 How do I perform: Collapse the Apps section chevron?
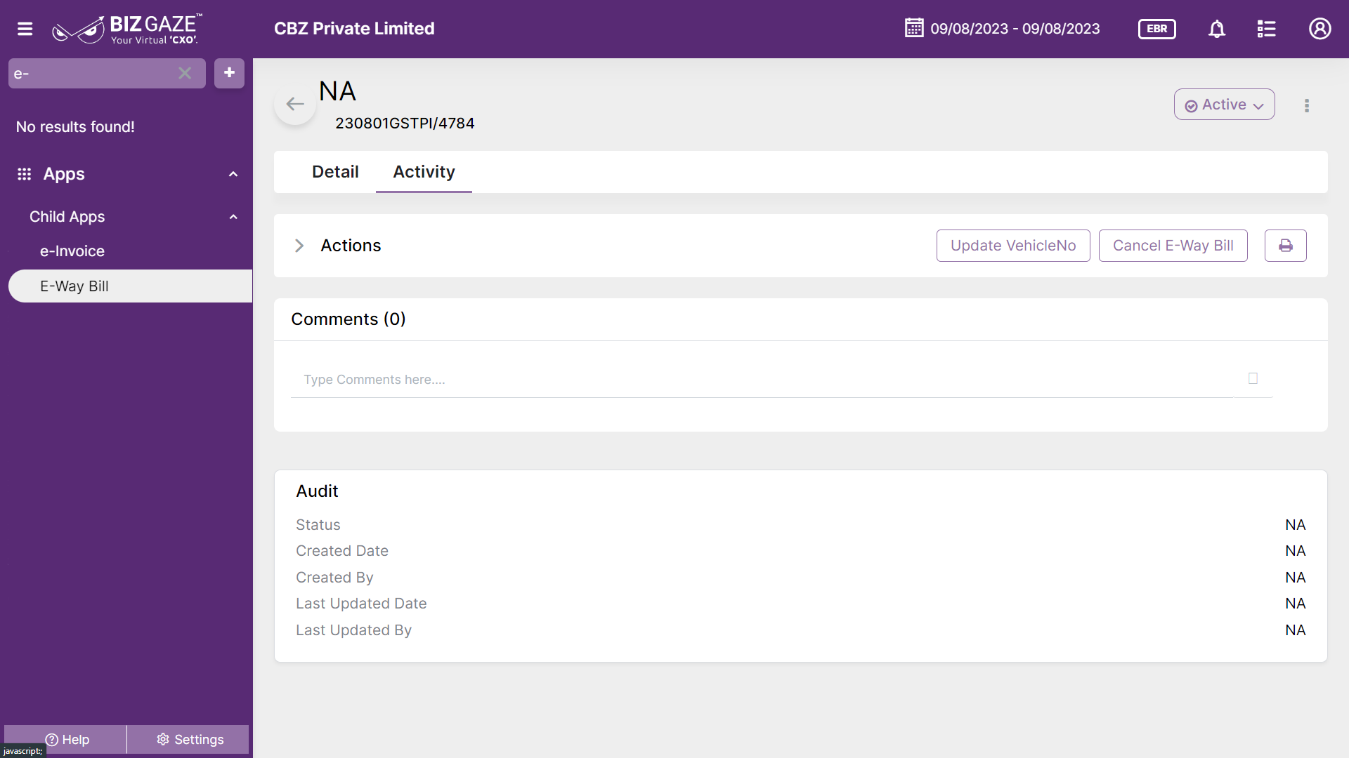tap(233, 174)
